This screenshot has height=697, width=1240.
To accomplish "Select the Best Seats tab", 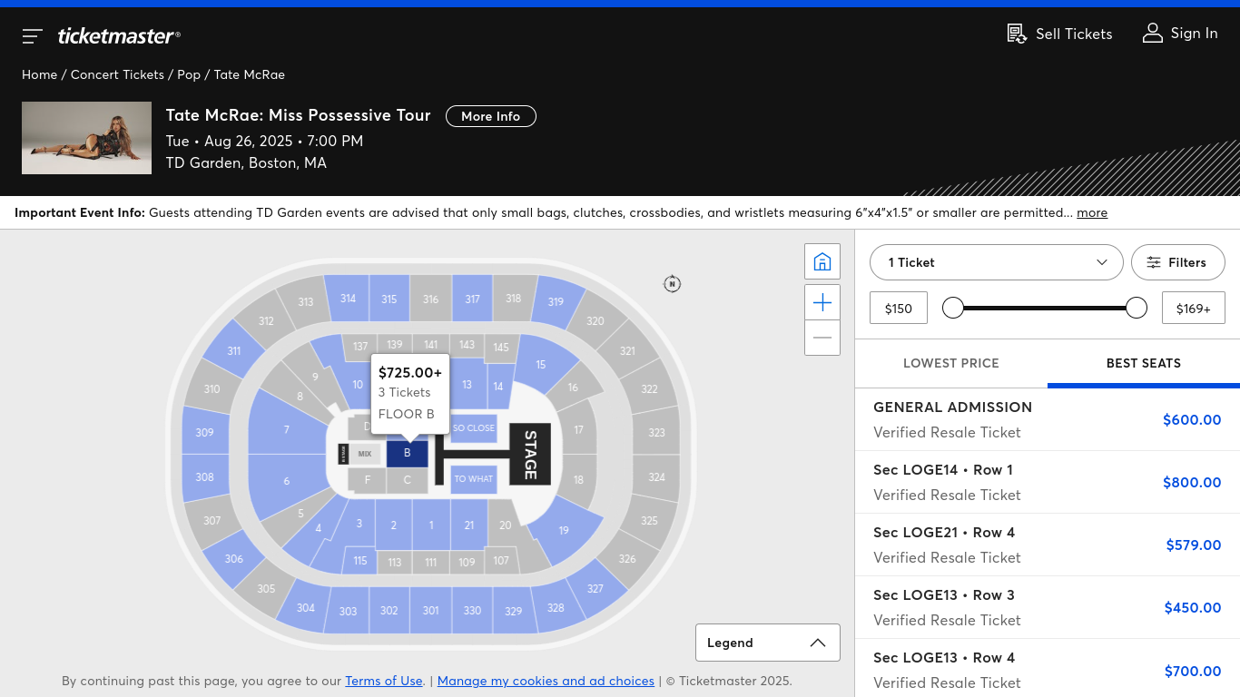I will [x=1144, y=363].
